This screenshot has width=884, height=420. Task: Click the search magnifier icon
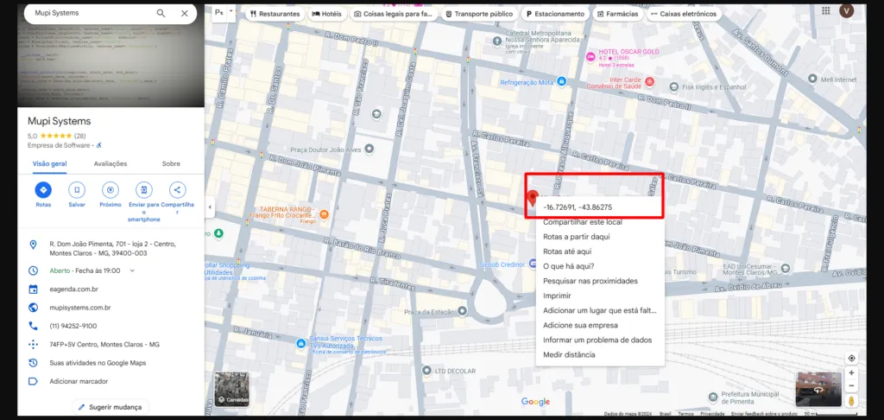point(161,14)
